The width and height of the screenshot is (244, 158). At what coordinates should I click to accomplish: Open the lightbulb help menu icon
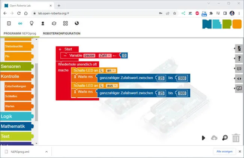pos(32,23)
